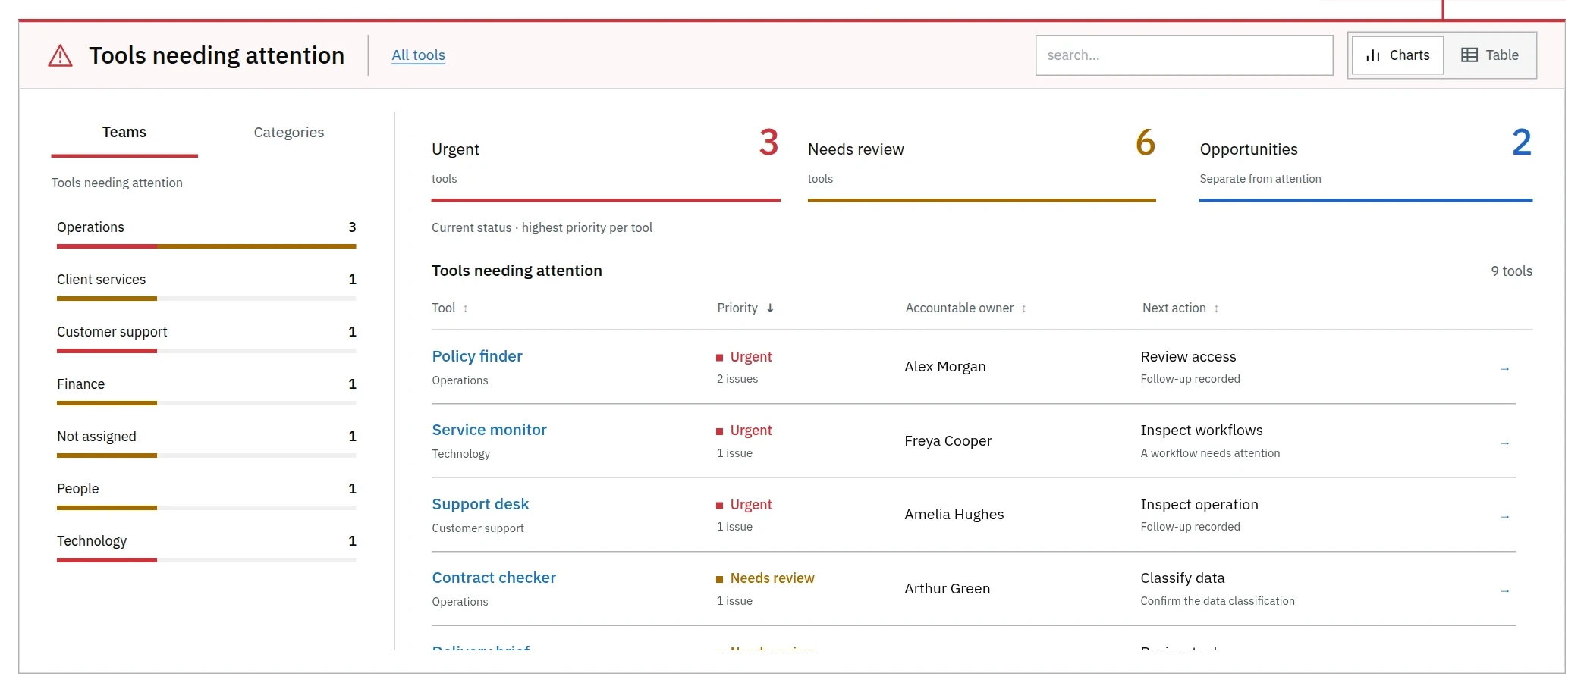Select the Operations team row
The height and width of the screenshot is (692, 1584).
pyautogui.click(x=206, y=233)
